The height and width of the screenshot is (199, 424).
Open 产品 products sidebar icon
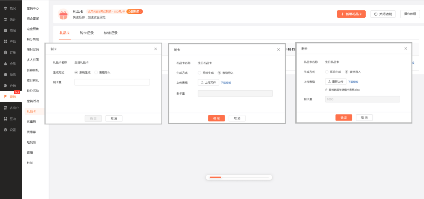[x=5, y=41]
